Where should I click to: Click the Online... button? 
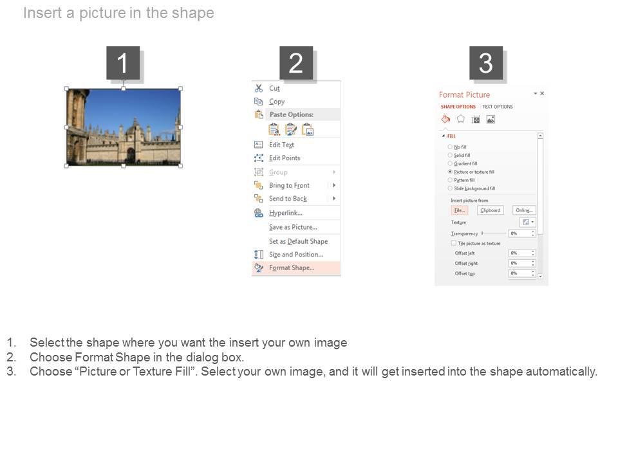point(524,210)
